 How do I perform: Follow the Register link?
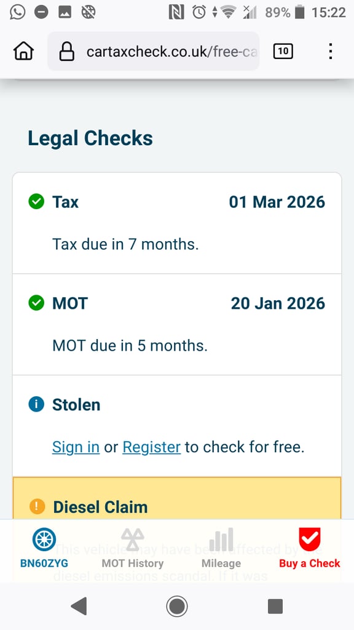pos(152,447)
